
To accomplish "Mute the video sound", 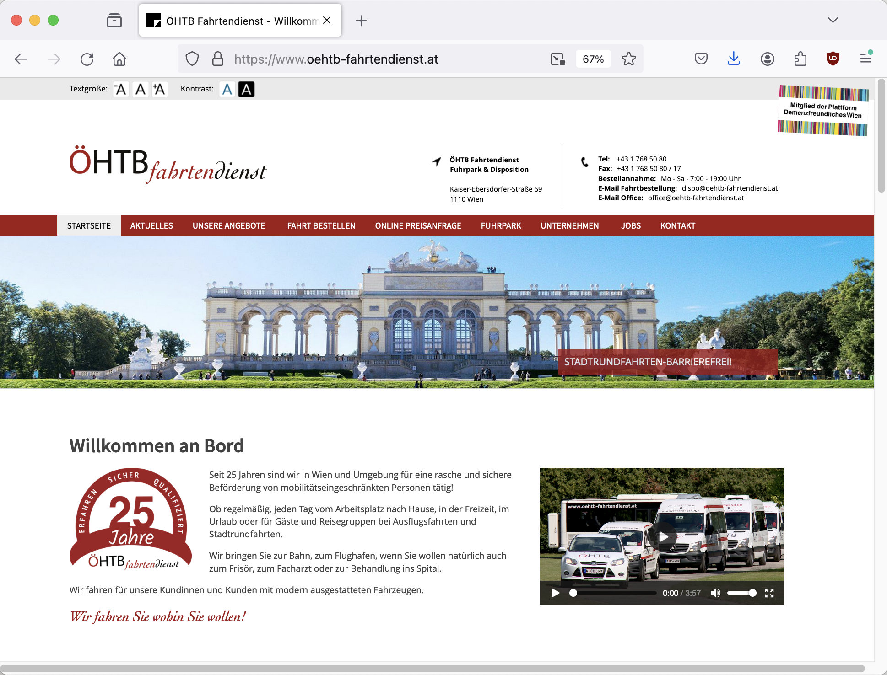I will click(x=715, y=593).
